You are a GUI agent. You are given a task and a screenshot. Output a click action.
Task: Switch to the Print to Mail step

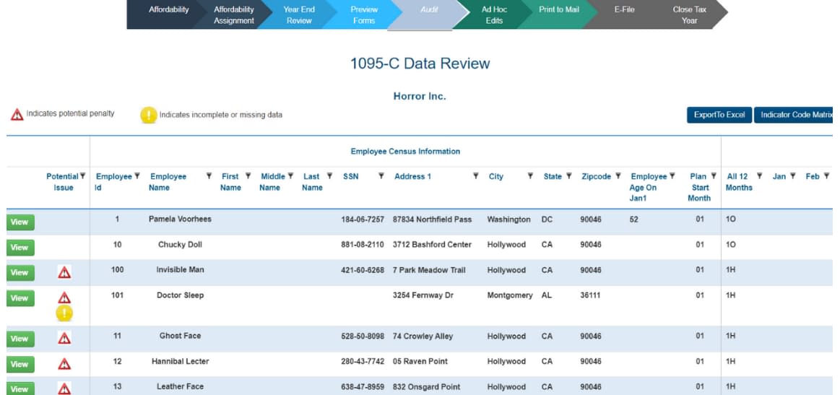coord(558,10)
